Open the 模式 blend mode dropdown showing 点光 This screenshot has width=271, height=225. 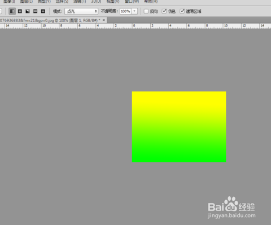pos(81,11)
